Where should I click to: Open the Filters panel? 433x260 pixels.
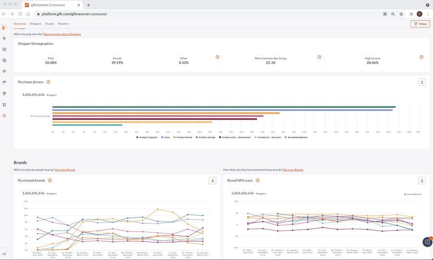420,24
